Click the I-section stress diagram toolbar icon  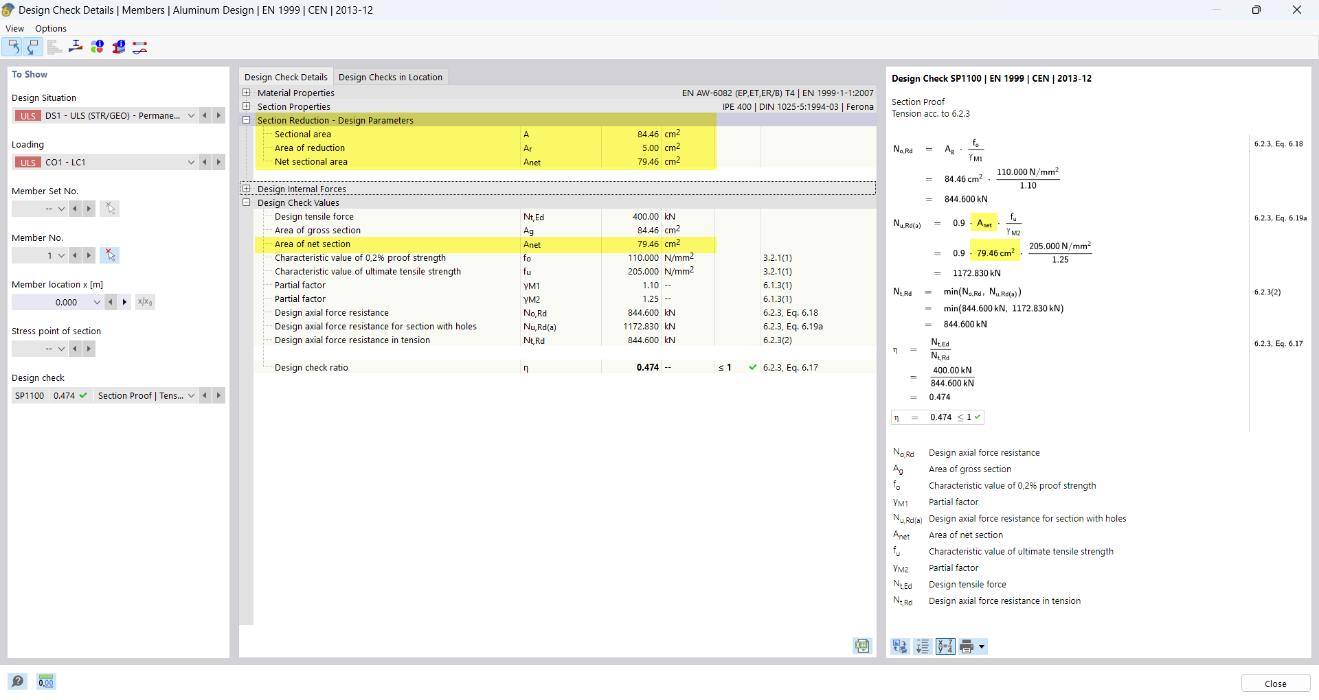point(76,47)
